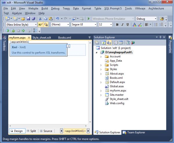Image resolution: width=174 pixels, height=143 pixels.
Task: Click the tag navigator left arrow
Action: 61,131
